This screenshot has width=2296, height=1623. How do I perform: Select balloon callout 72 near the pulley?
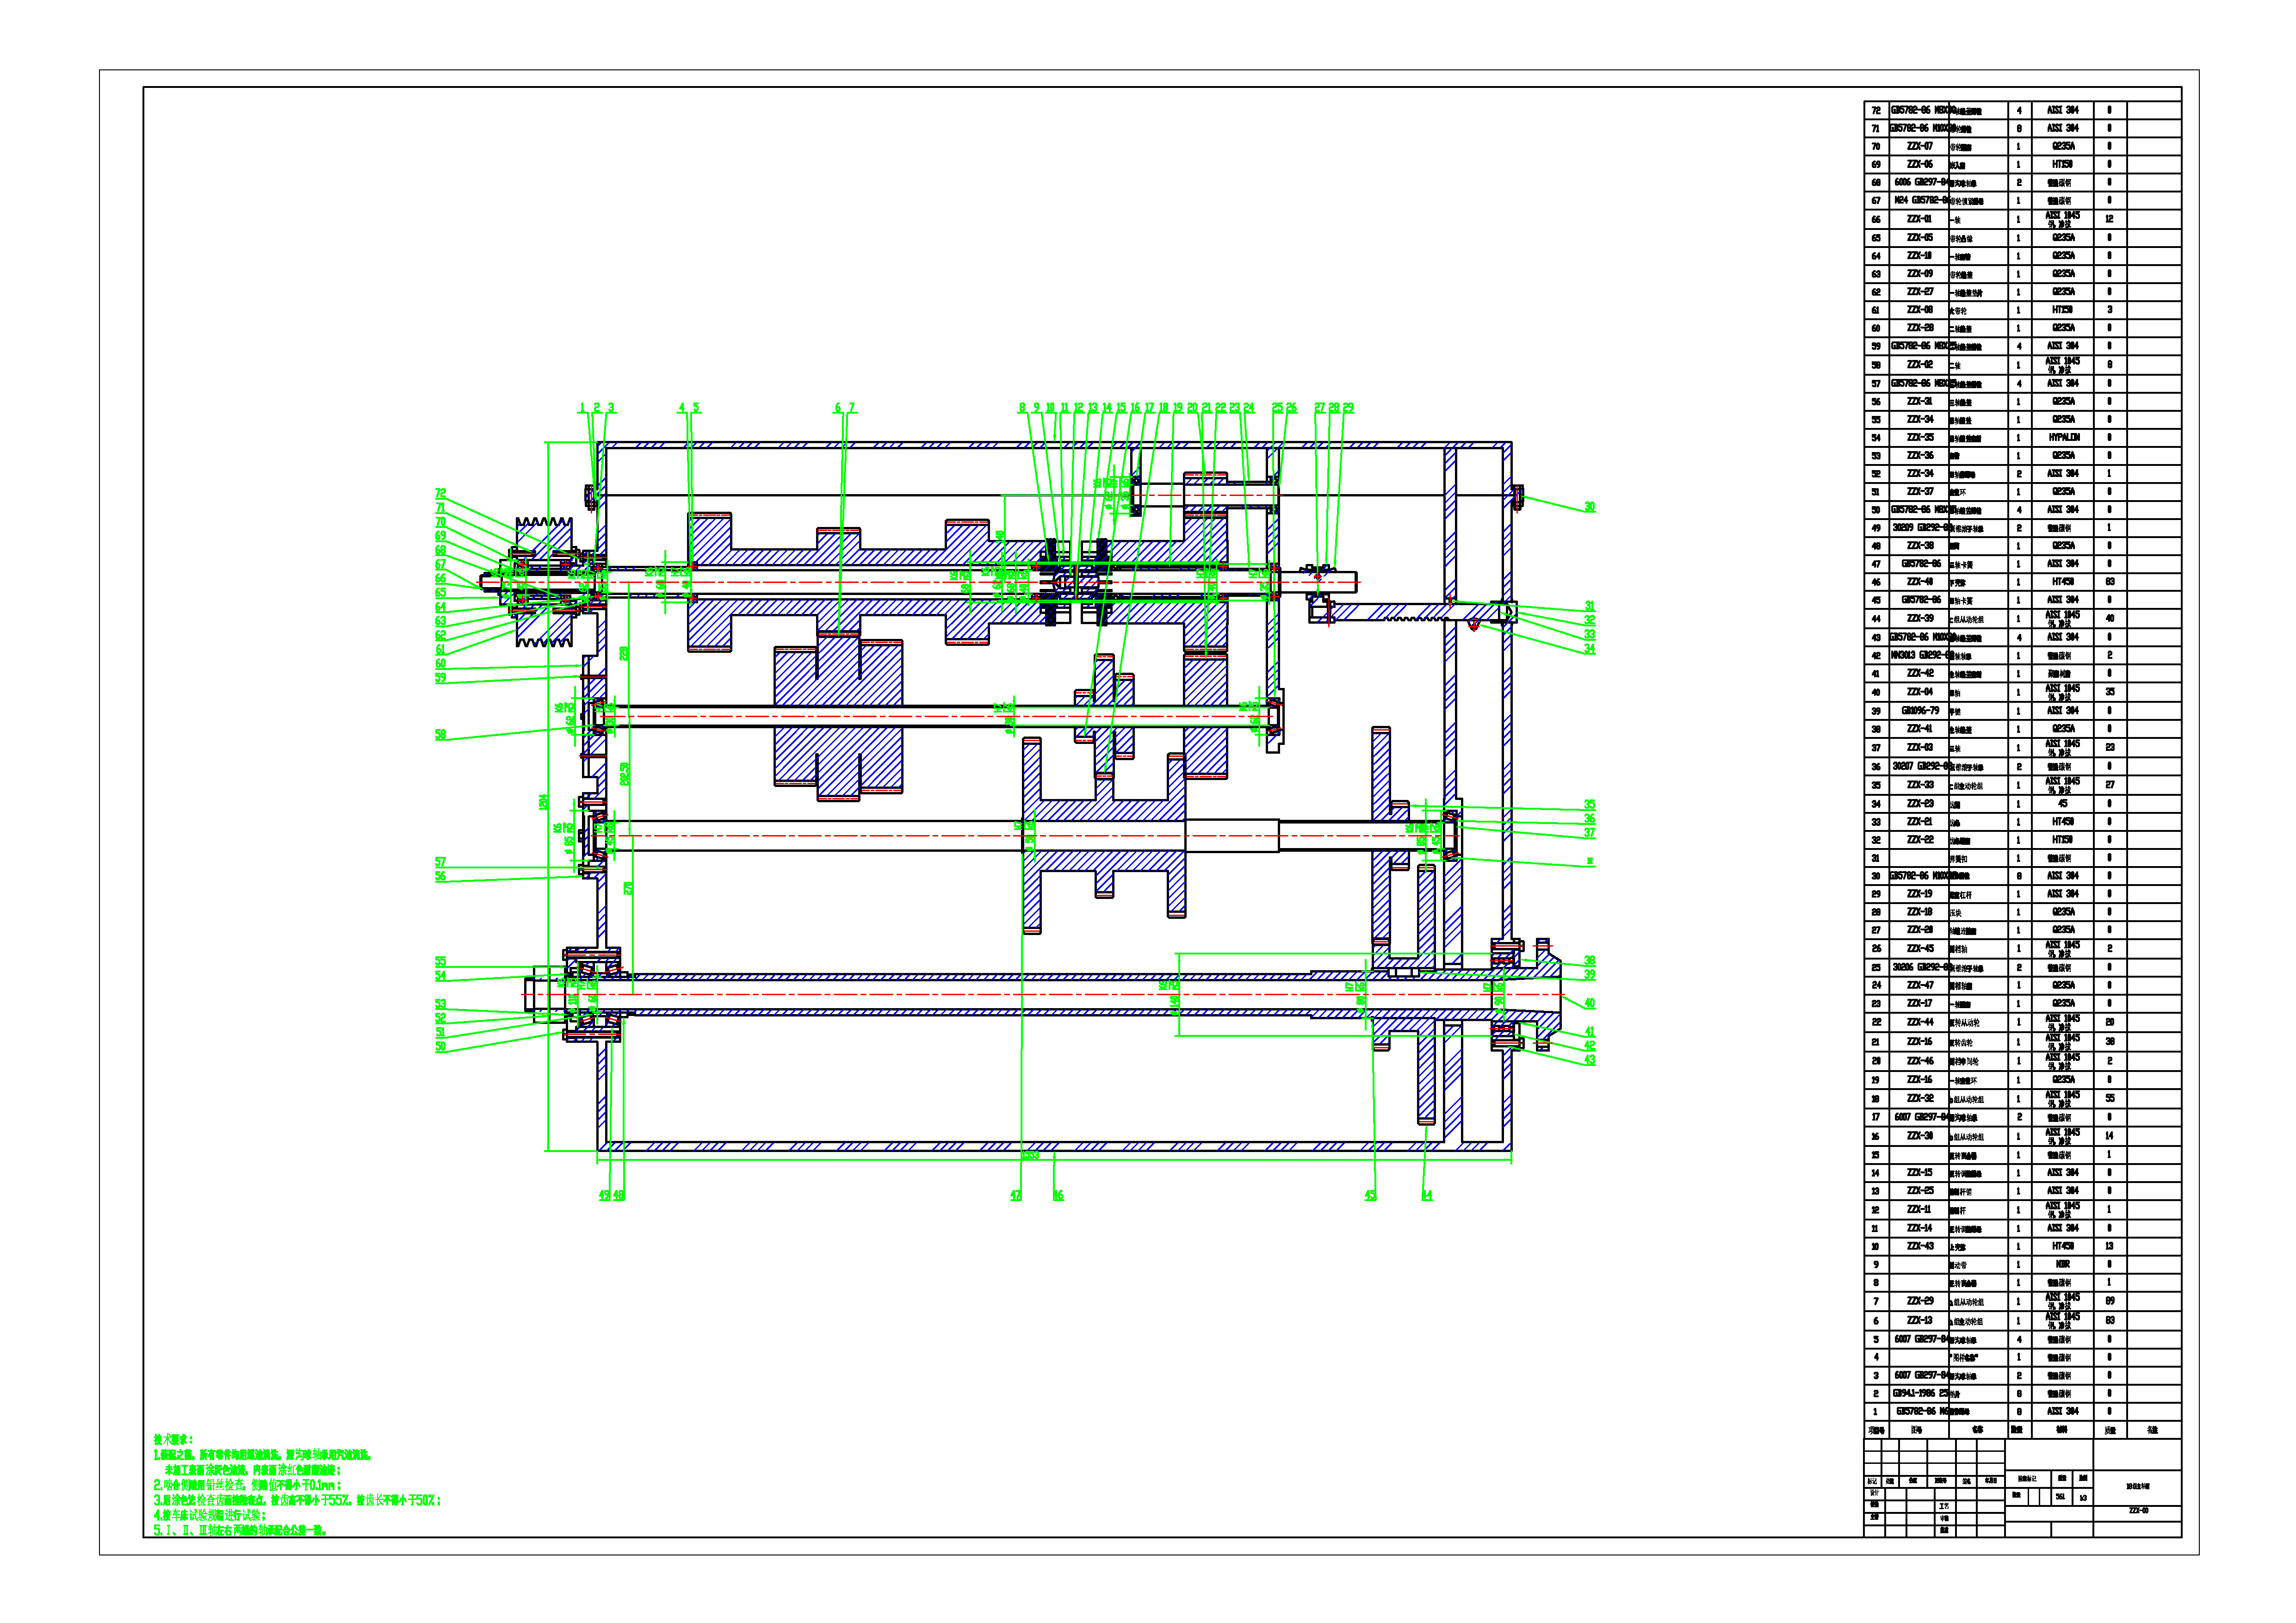(440, 493)
